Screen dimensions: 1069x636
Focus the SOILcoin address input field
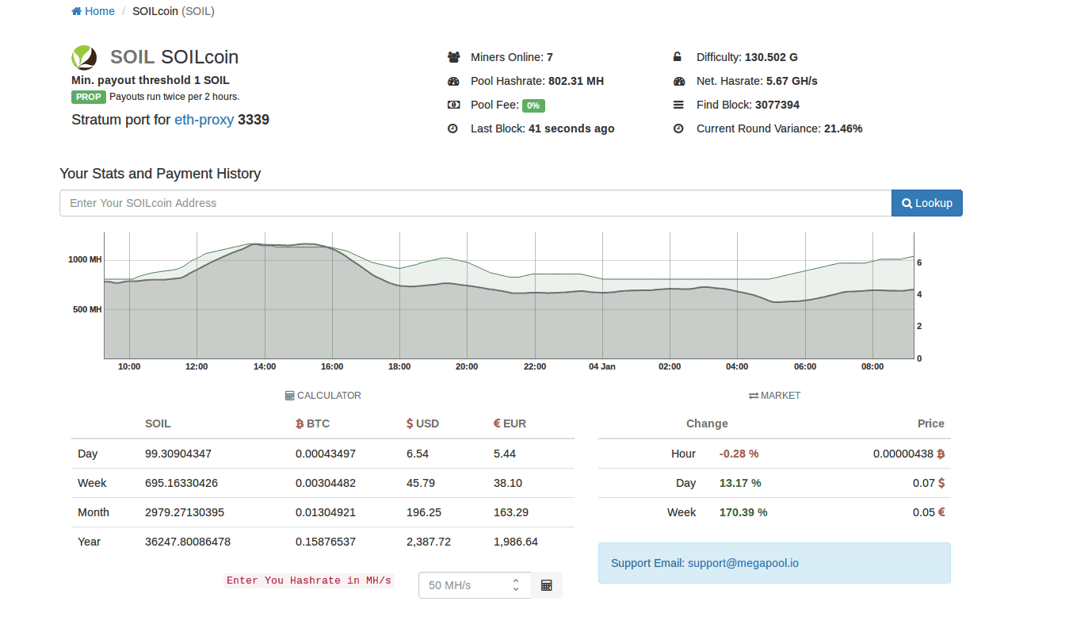coord(475,203)
